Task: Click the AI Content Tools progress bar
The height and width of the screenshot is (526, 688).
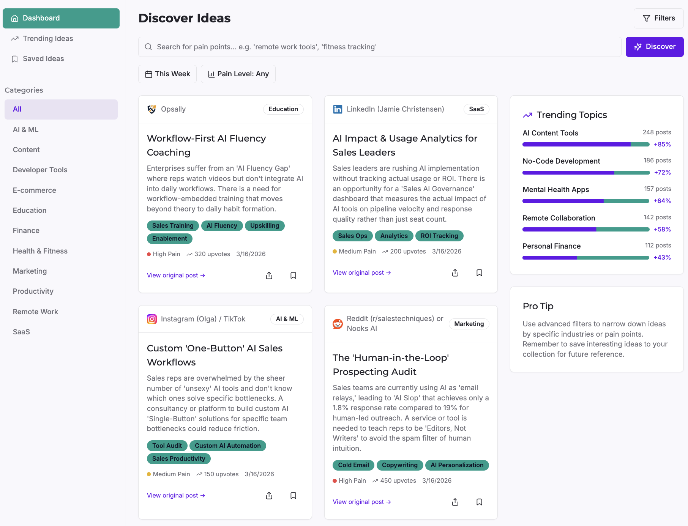Action: point(586,145)
